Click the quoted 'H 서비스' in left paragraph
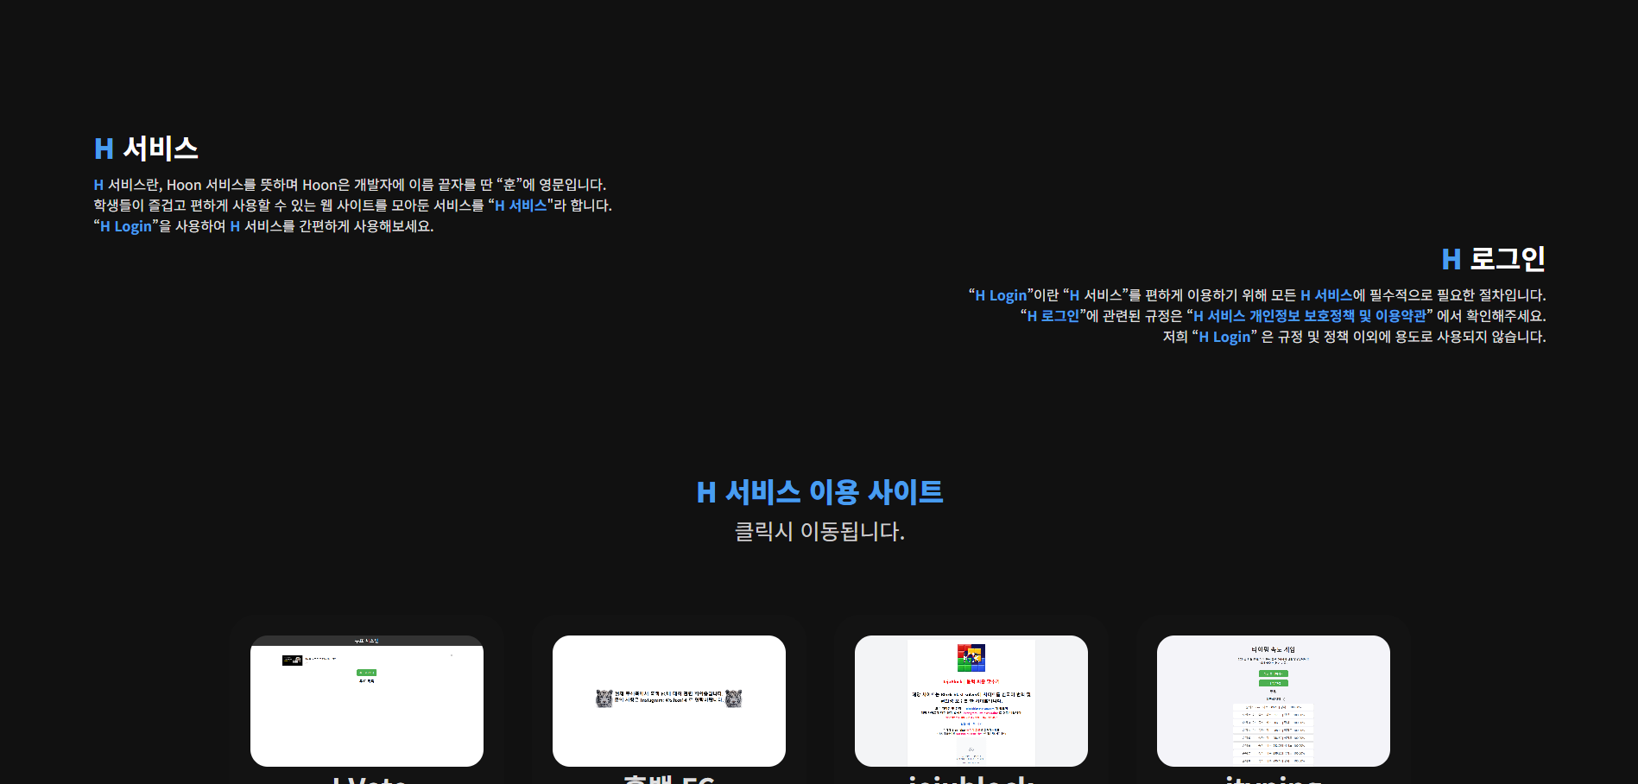Screen dimensions: 1638x784 coord(521,205)
